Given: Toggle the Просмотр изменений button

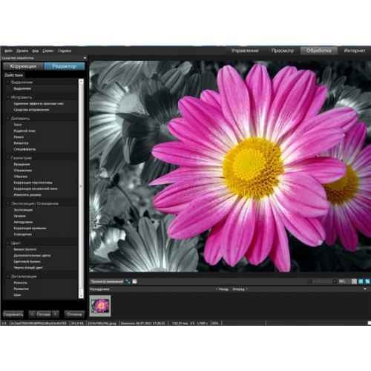Looking at the screenshot, I should (107, 281).
